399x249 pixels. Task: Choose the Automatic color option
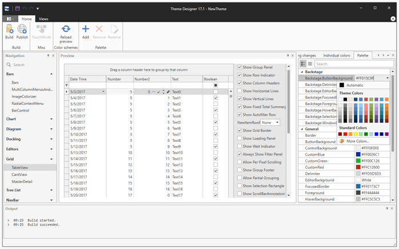(x=354, y=85)
